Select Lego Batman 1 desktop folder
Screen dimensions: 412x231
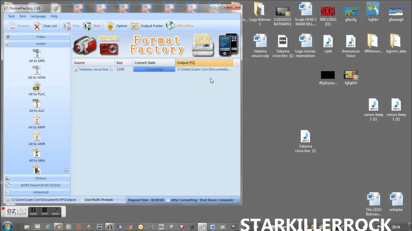pos(260,14)
